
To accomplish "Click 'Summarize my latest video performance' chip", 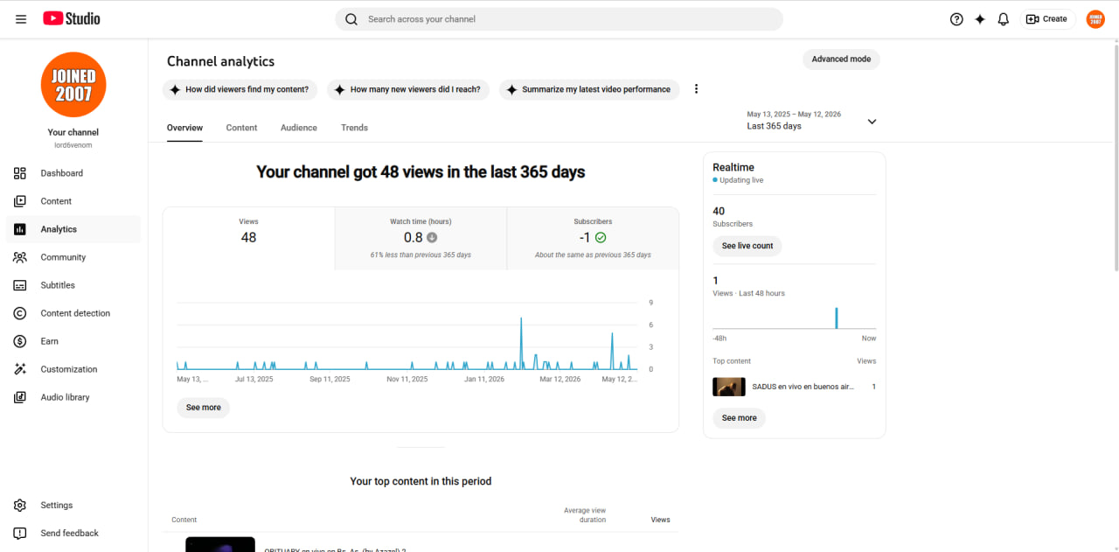I will coord(589,89).
